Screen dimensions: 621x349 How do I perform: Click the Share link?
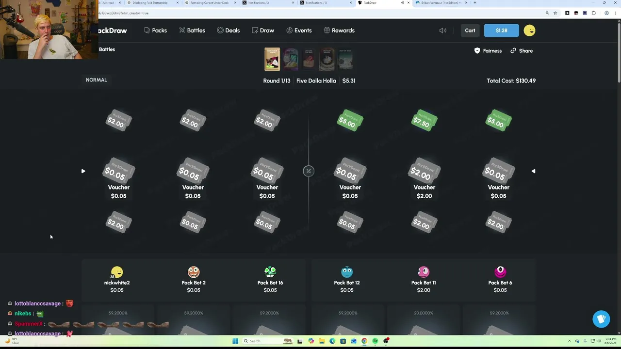pos(522,50)
